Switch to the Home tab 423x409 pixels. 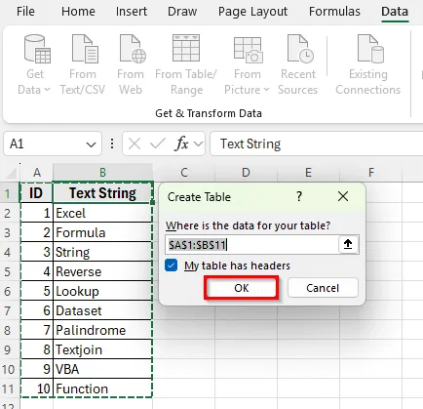tap(78, 12)
